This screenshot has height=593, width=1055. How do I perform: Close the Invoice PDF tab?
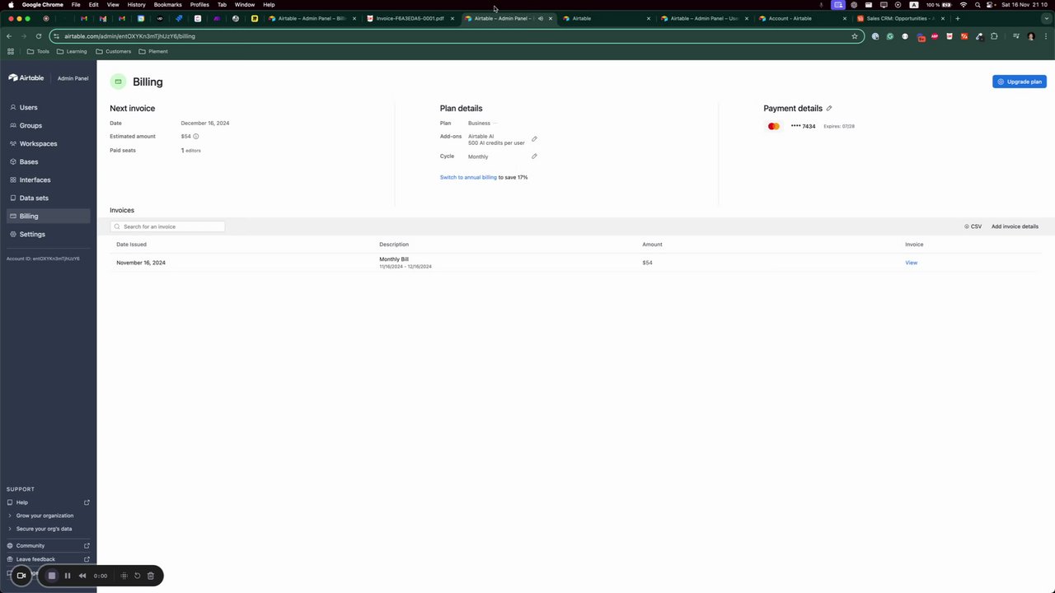[452, 18]
